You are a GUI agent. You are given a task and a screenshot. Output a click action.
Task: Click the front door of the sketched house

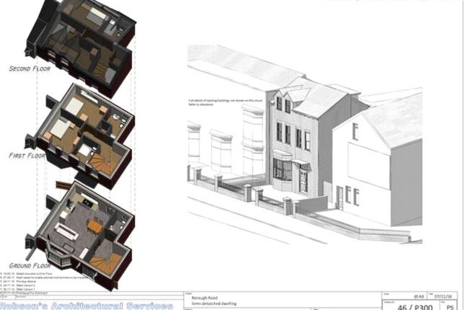[x=304, y=180]
